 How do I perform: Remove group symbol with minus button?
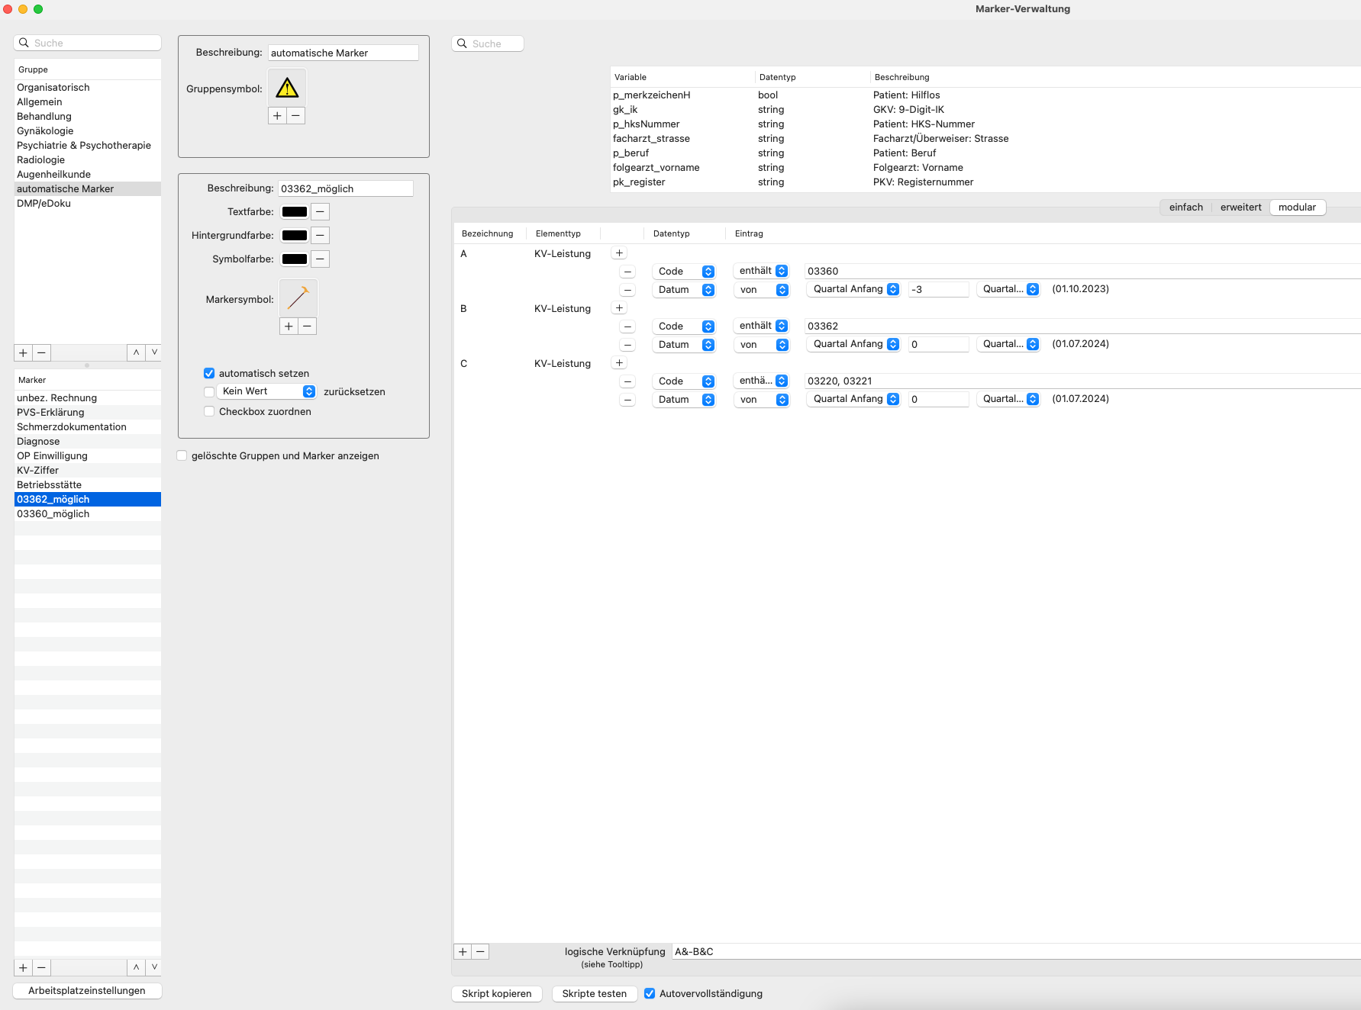click(296, 116)
